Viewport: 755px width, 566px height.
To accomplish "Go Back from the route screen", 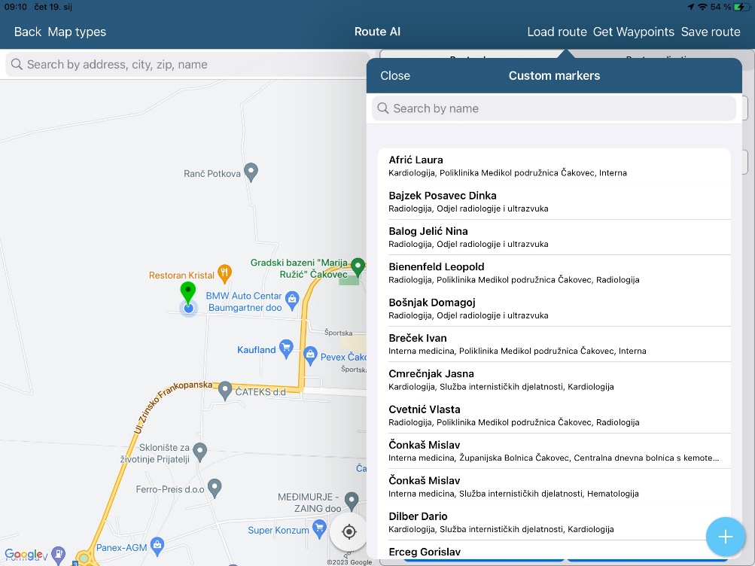I will click(x=28, y=32).
